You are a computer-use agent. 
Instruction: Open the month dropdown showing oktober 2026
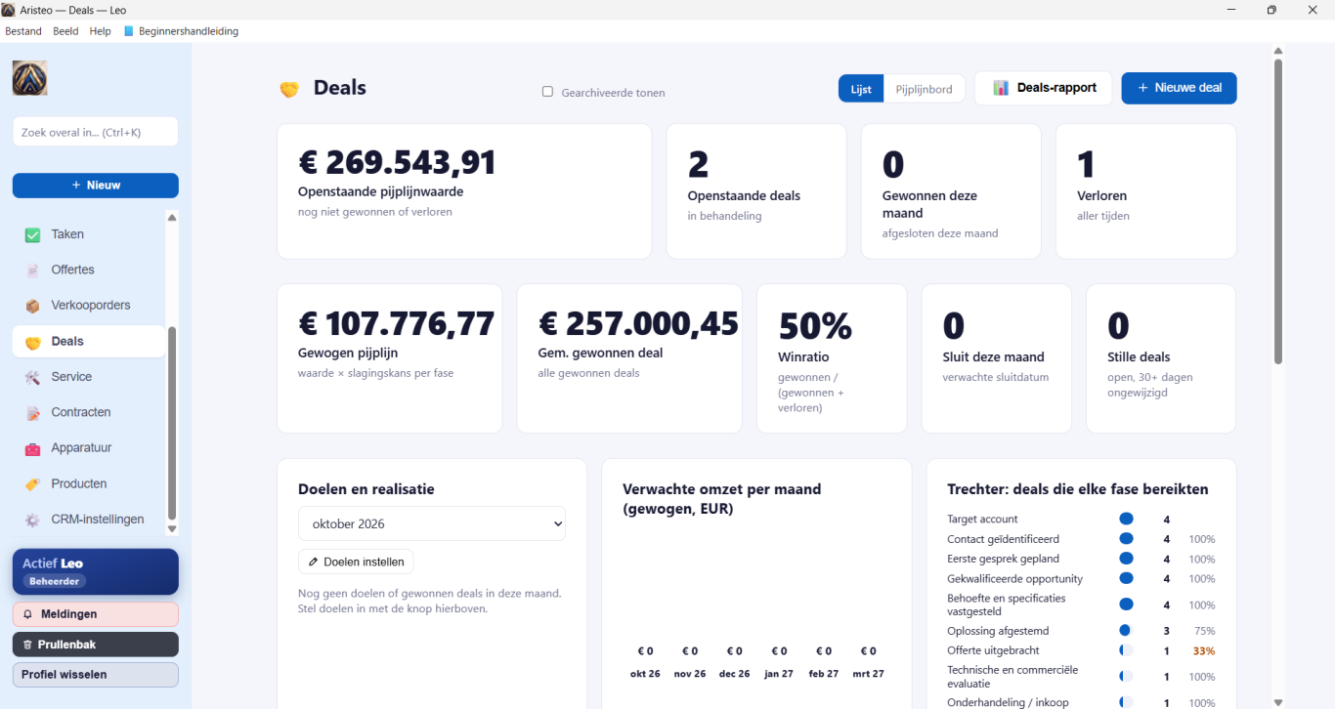pyautogui.click(x=432, y=523)
